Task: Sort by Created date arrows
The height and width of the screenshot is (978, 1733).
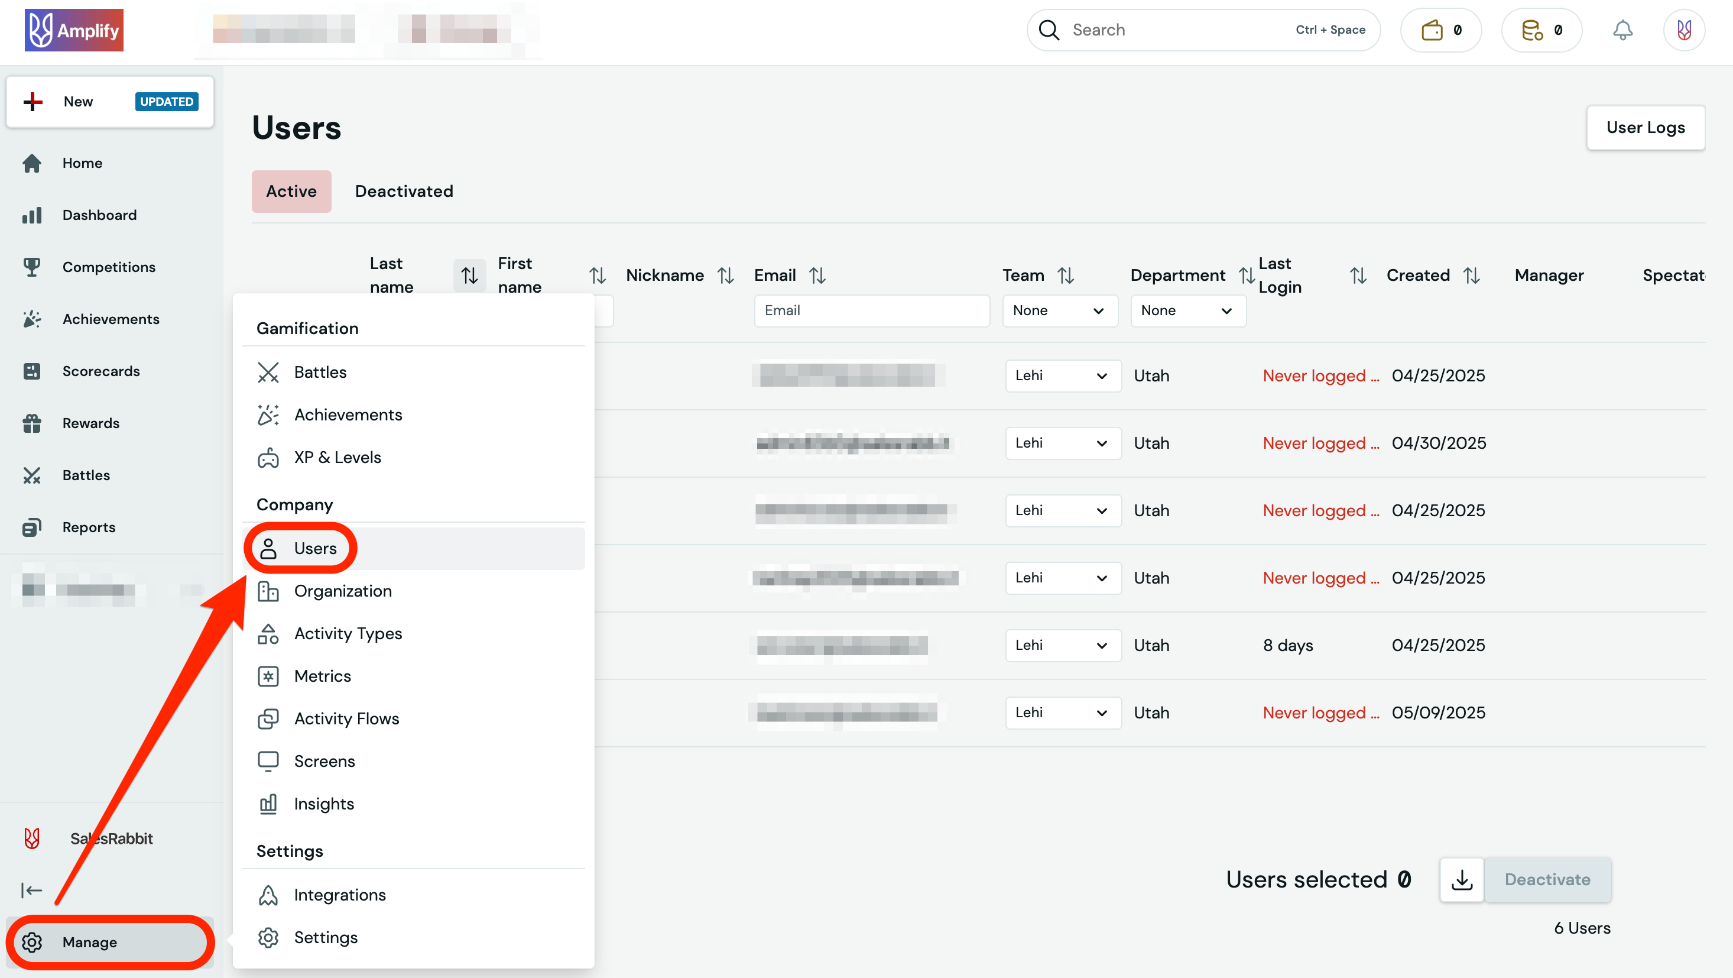Action: click(1471, 276)
